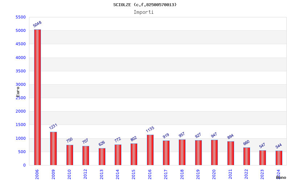
Task: Click the 2019 bar valued 927
Action: 198,153
